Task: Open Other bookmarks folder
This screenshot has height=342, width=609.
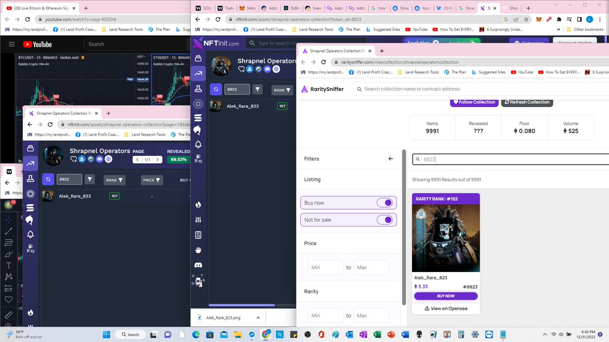Action: (x=585, y=29)
